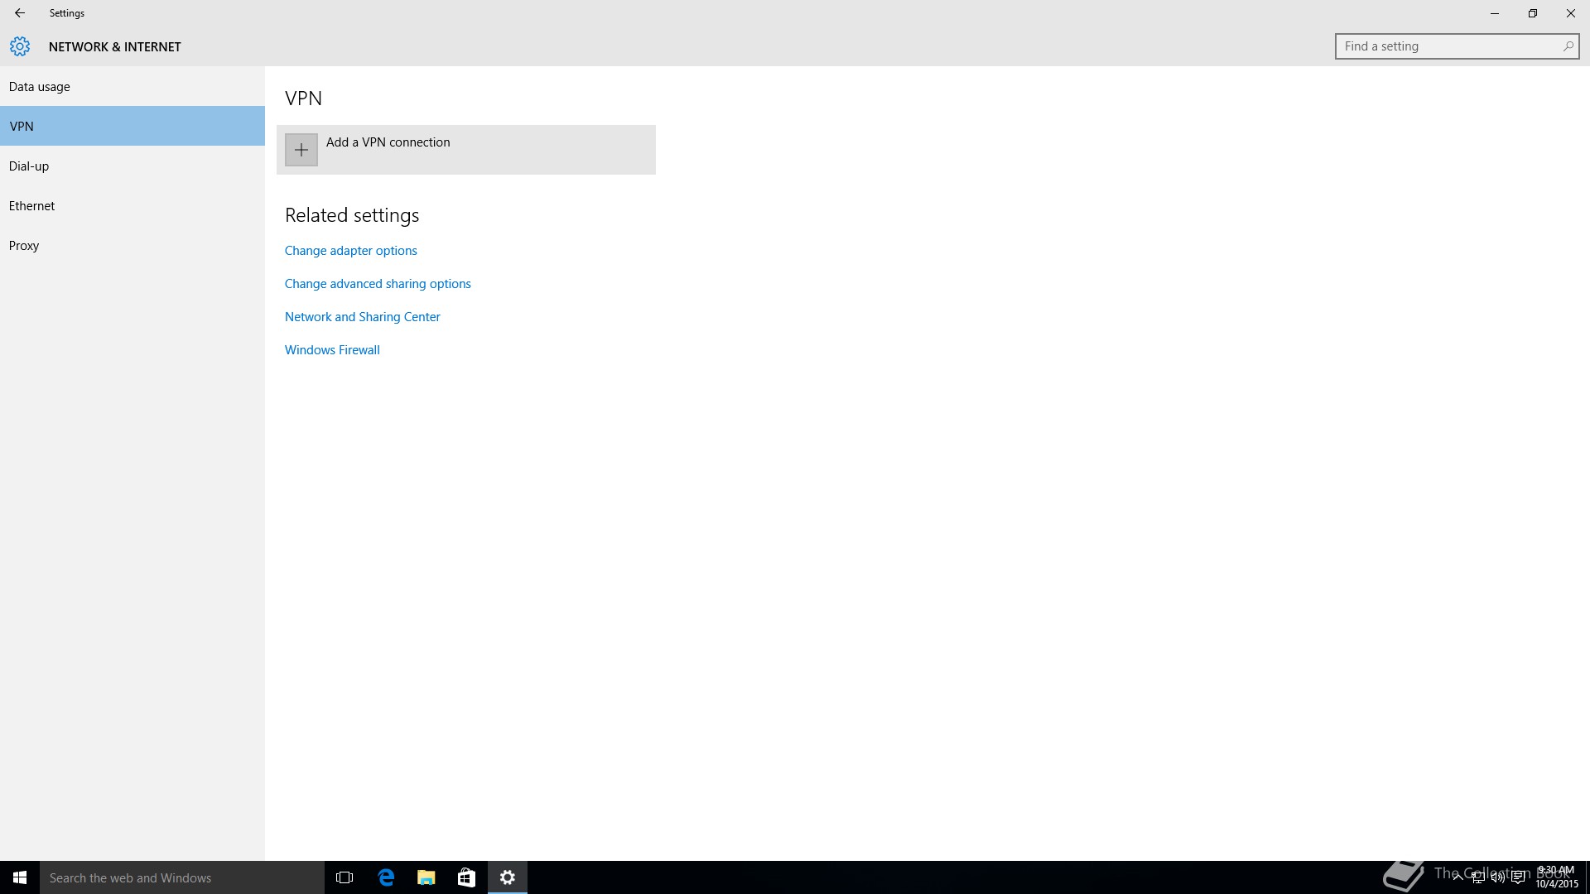The height and width of the screenshot is (894, 1590).
Task: Open Action Center notification icon
Action: point(1519,877)
